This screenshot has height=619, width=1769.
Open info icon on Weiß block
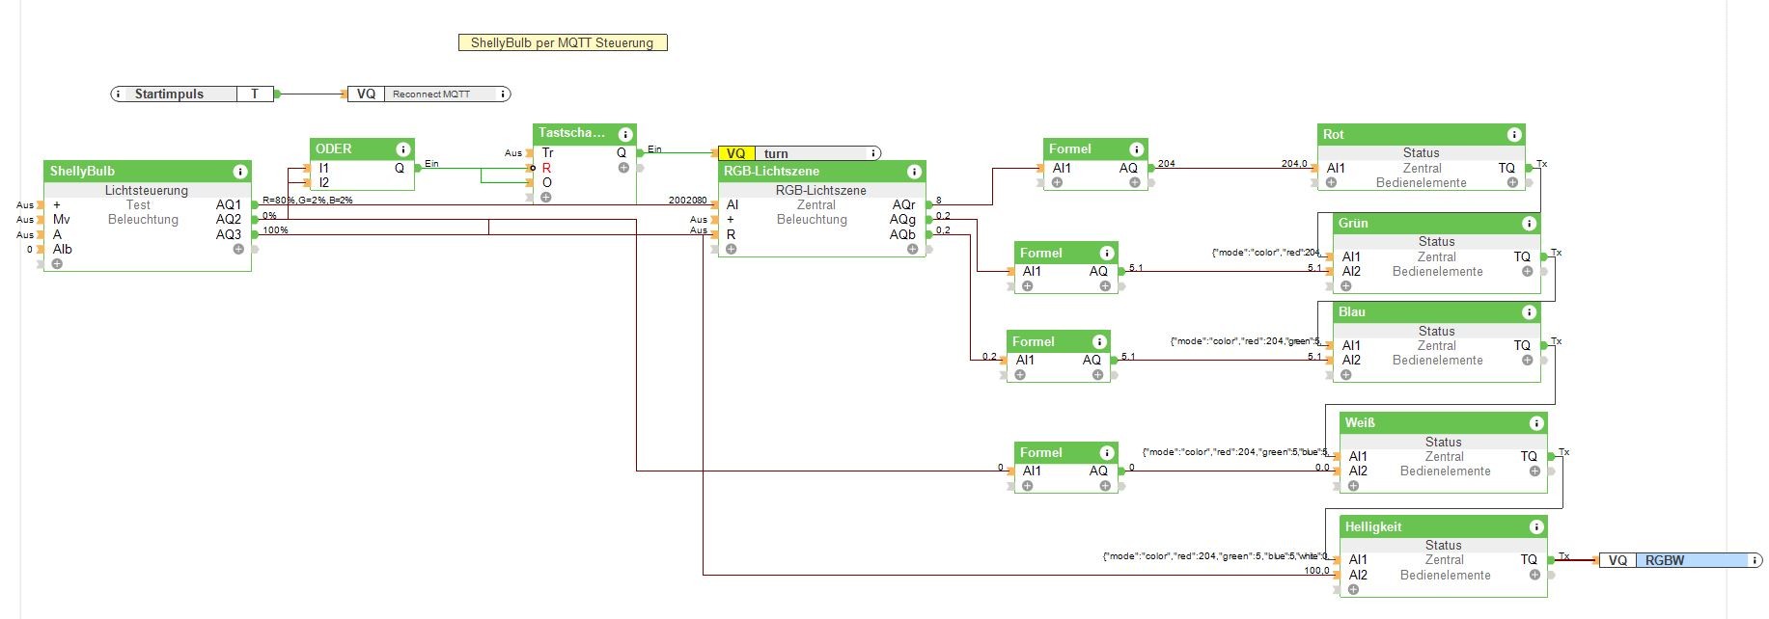pos(1535,423)
